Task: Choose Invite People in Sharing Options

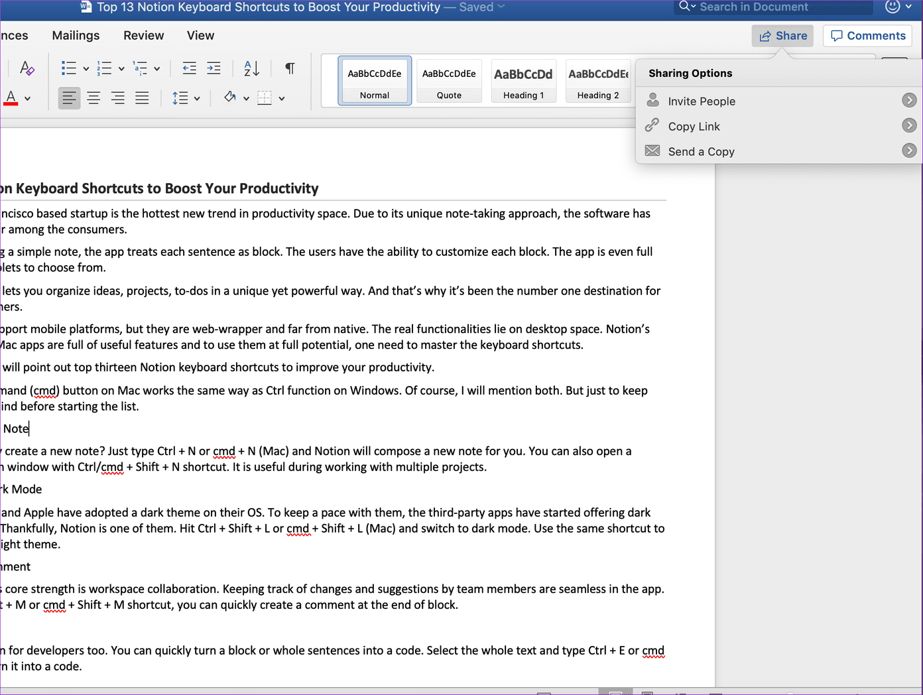Action: click(780, 101)
